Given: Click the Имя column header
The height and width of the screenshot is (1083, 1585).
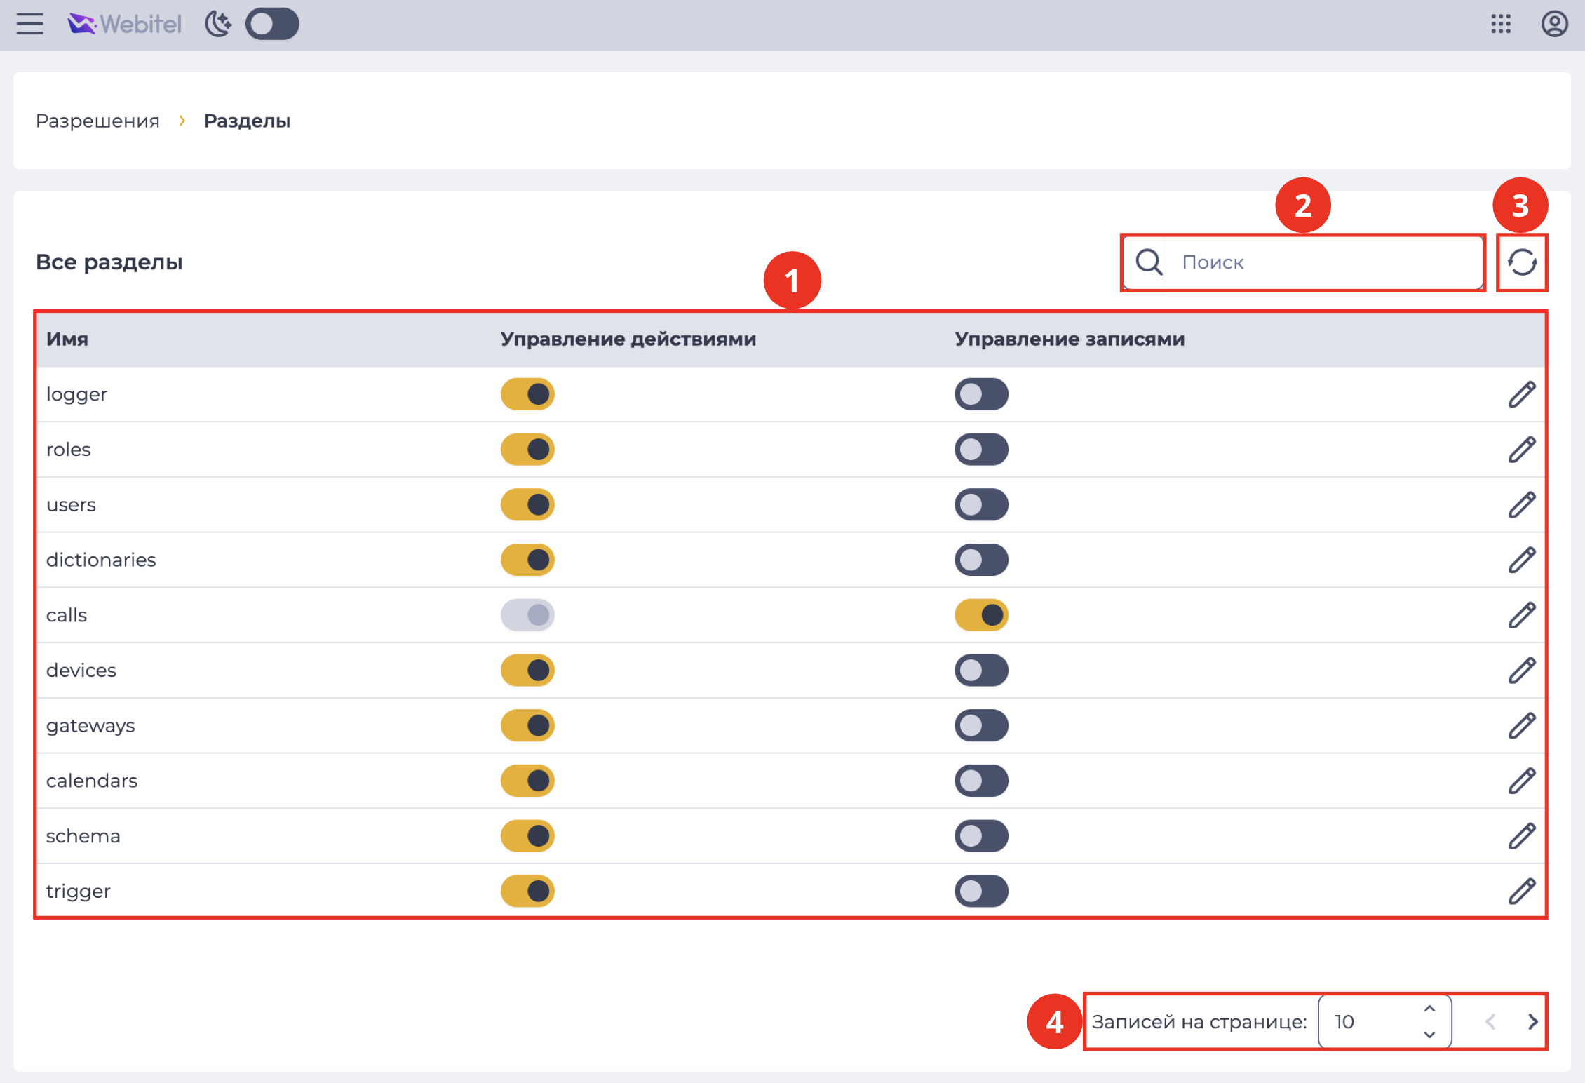Looking at the screenshot, I should pos(67,339).
